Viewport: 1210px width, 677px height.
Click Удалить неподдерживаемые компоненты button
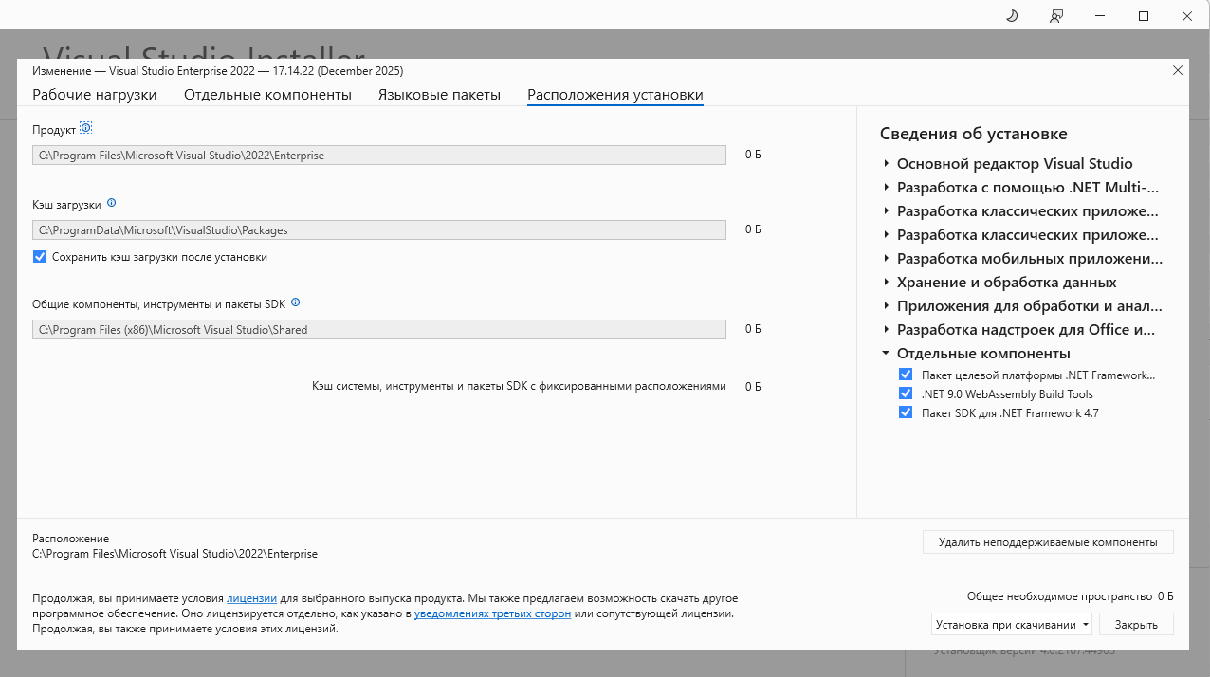click(1048, 542)
